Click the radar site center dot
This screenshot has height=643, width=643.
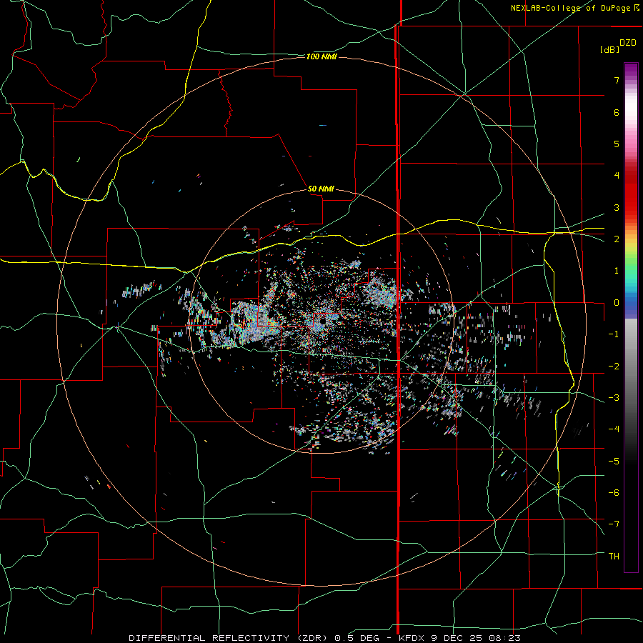click(321, 321)
